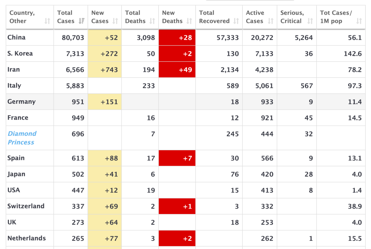Click Spain new cases +88
Screen dimensions: 371x249
111,158
